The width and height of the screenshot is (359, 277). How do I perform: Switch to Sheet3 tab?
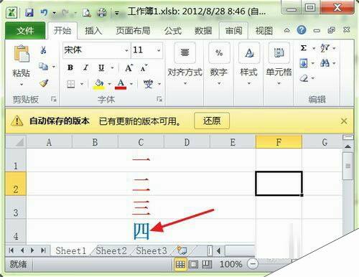pyautogui.click(x=151, y=250)
